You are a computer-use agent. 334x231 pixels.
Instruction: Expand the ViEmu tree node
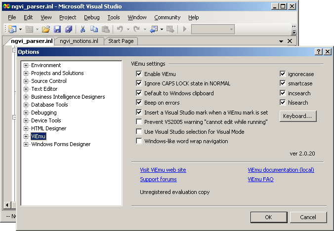[x=26, y=136]
